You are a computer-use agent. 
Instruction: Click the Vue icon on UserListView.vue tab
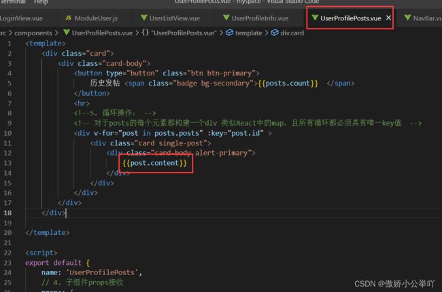click(144, 18)
